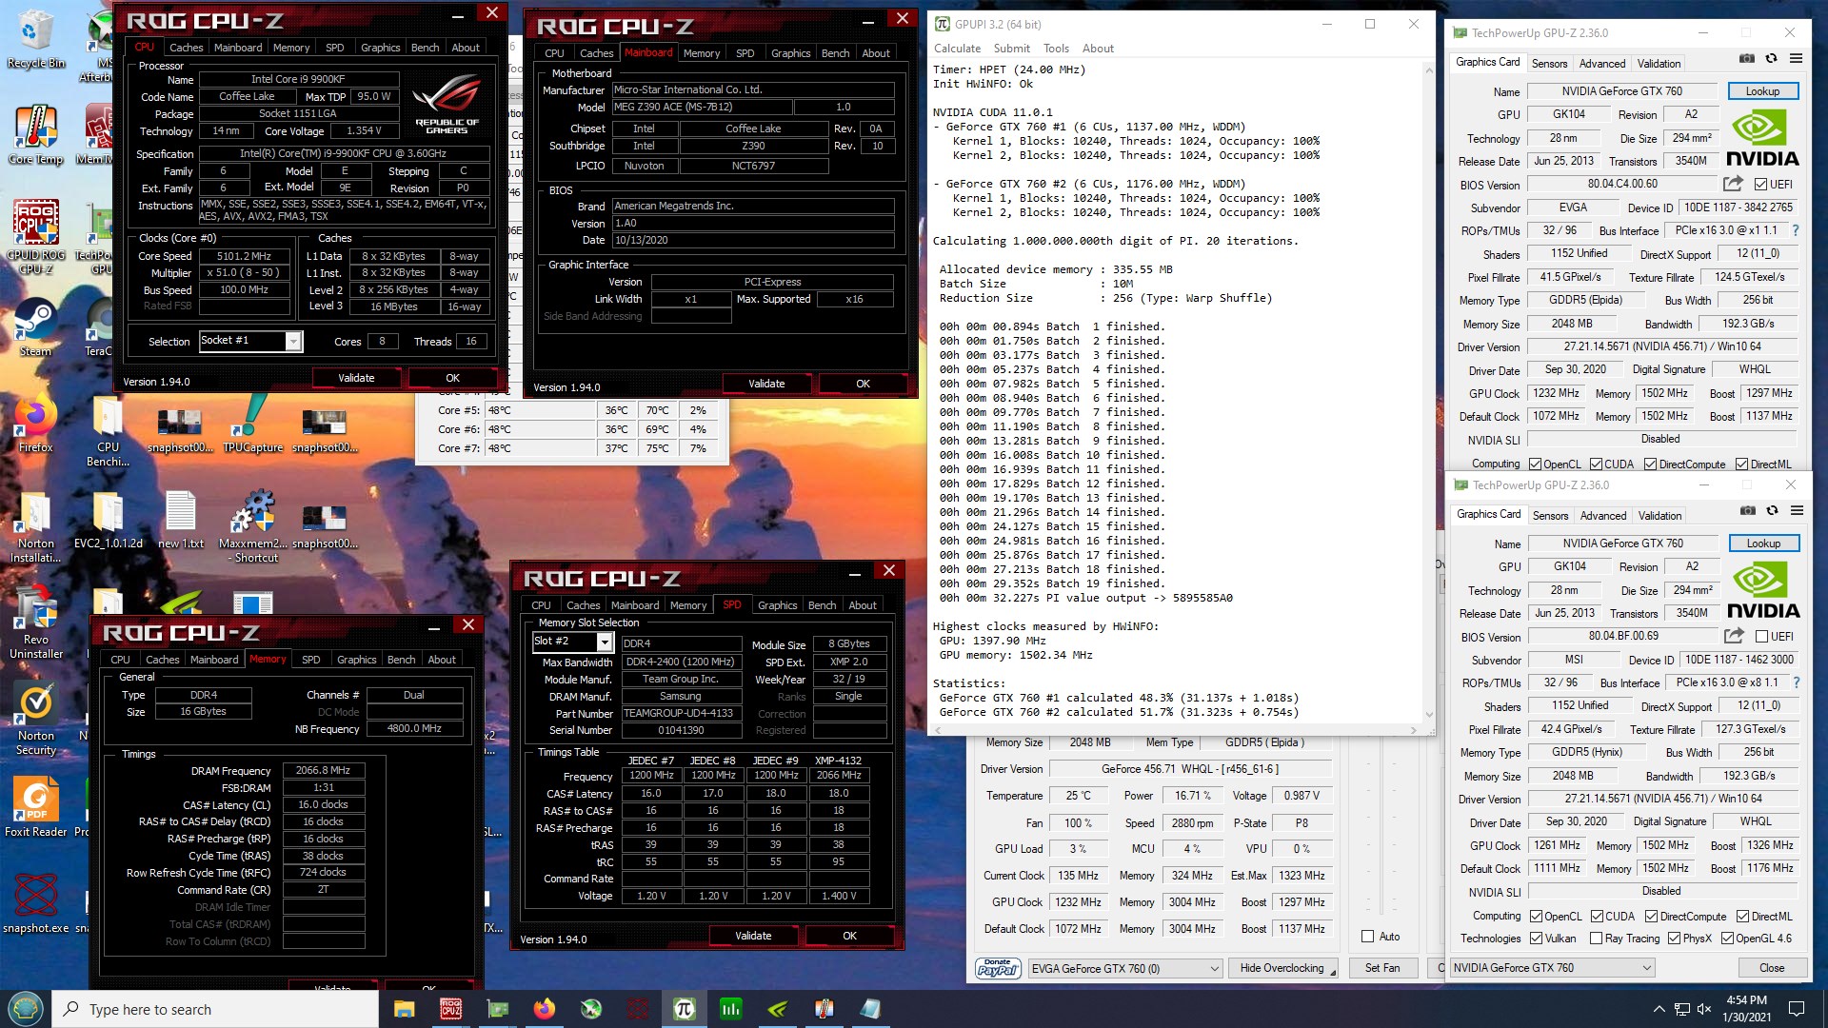Open TPUCapture desktop icon
The width and height of the screenshot is (1828, 1028).
(252, 424)
